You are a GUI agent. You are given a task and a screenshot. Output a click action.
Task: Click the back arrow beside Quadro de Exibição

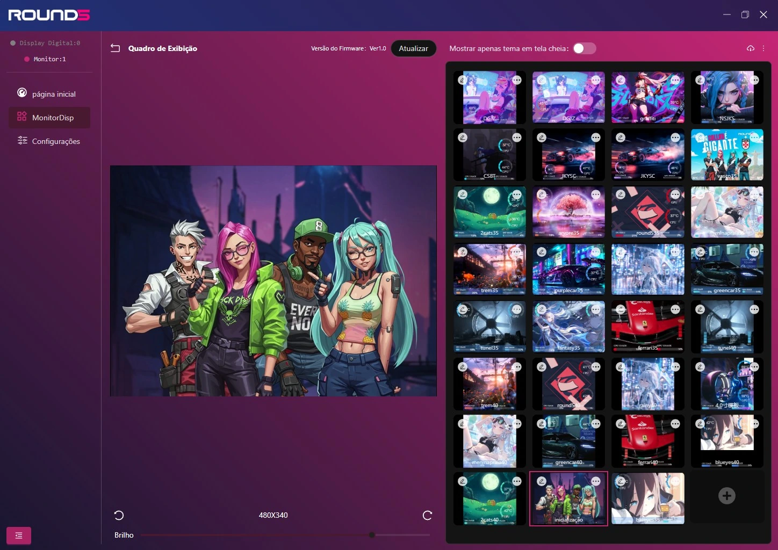point(115,48)
